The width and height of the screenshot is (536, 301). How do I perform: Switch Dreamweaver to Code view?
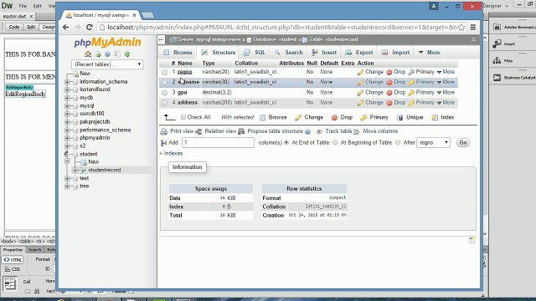click(x=14, y=27)
